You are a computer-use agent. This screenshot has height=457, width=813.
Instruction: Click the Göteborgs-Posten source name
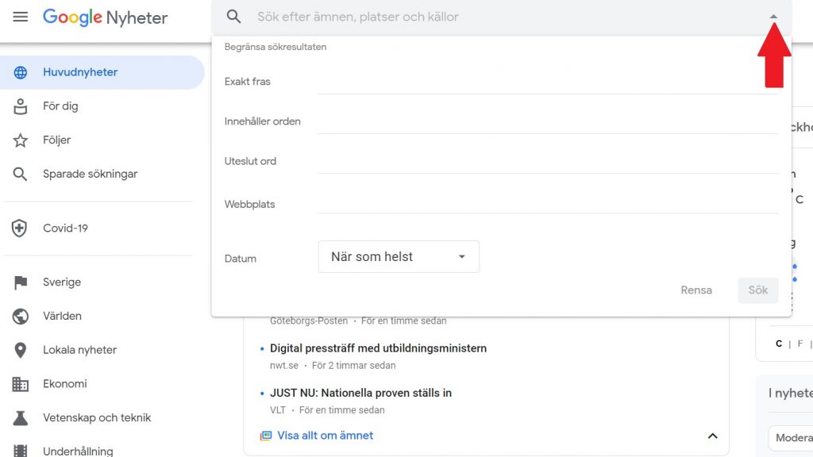pyautogui.click(x=309, y=321)
